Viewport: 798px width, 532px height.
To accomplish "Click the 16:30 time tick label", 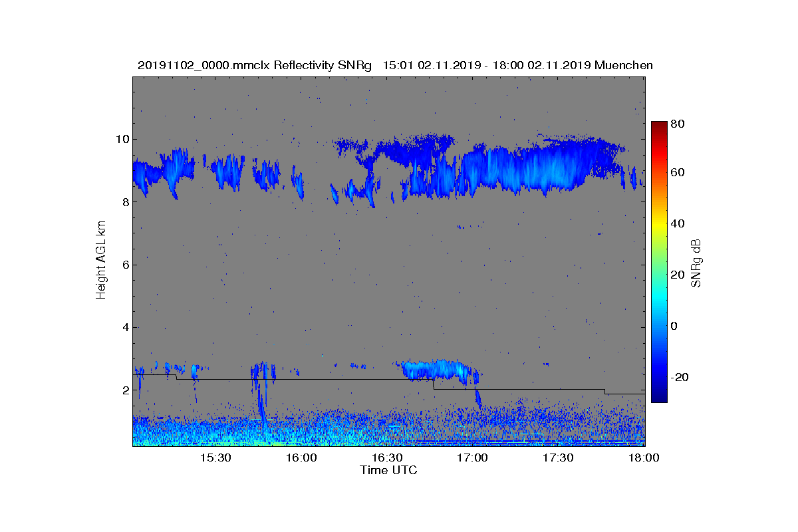I will pos(387,458).
